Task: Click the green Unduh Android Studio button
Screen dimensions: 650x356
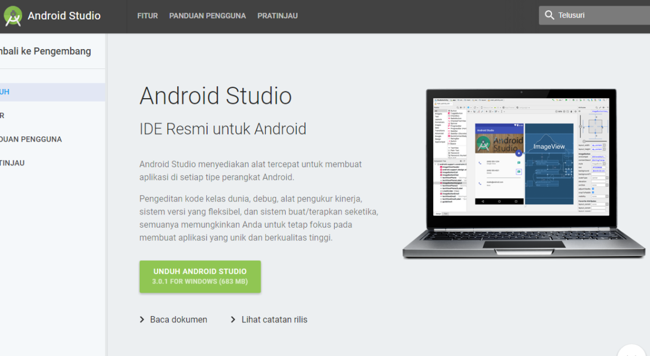Action: [x=200, y=277]
